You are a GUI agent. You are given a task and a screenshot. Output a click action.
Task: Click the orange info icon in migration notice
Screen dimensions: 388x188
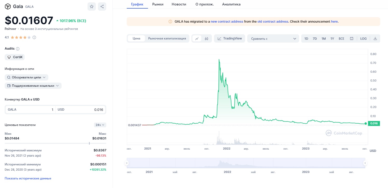click(x=170, y=22)
